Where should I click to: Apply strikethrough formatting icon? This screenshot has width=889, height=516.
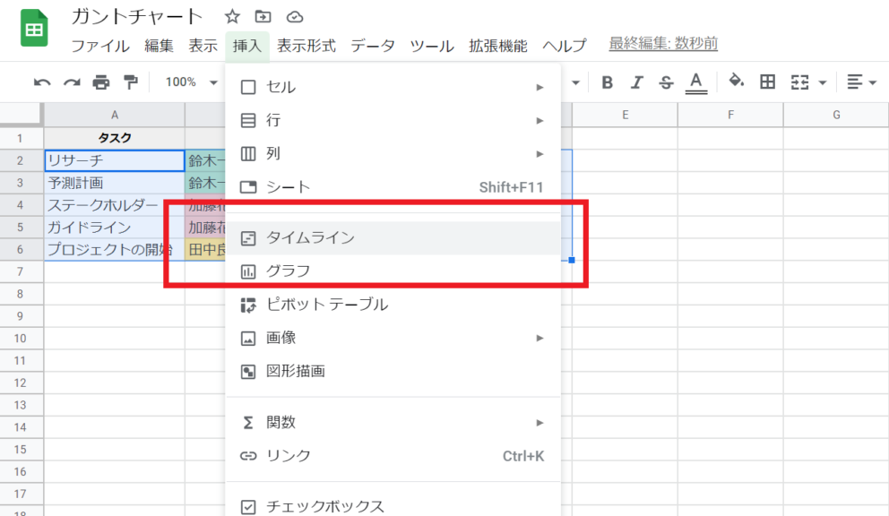[x=667, y=82]
